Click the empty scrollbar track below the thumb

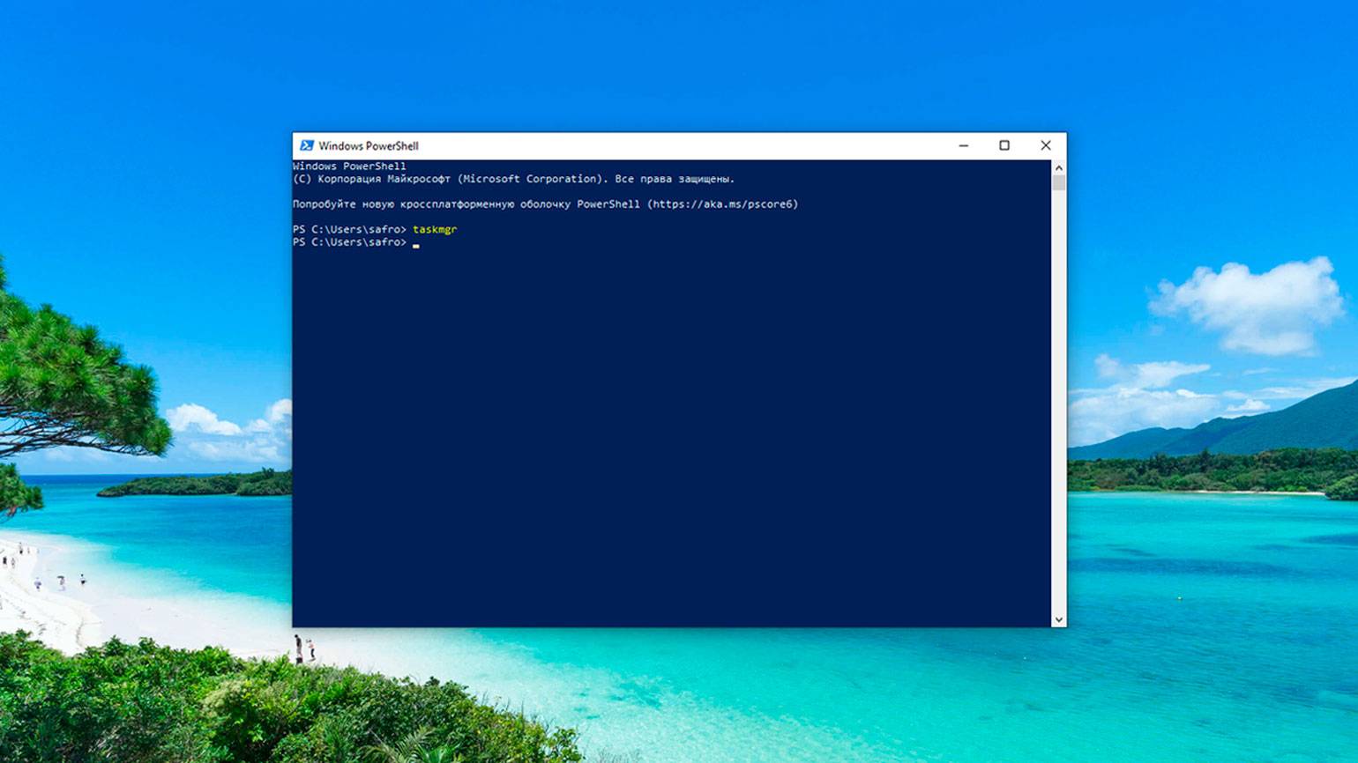pyautogui.click(x=1058, y=396)
